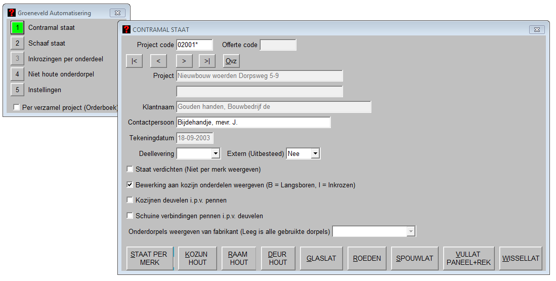
Task: Click the GLASLAT button
Action: [x=321, y=258]
